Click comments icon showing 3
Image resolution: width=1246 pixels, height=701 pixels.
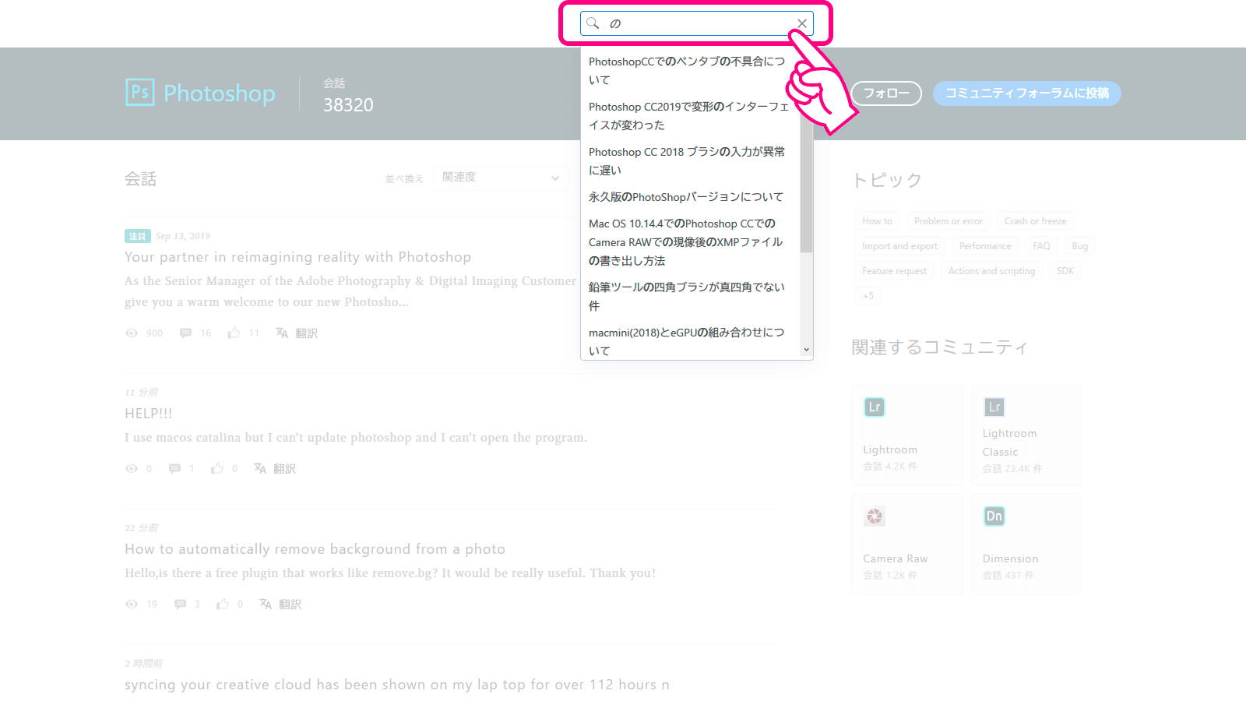(x=180, y=604)
